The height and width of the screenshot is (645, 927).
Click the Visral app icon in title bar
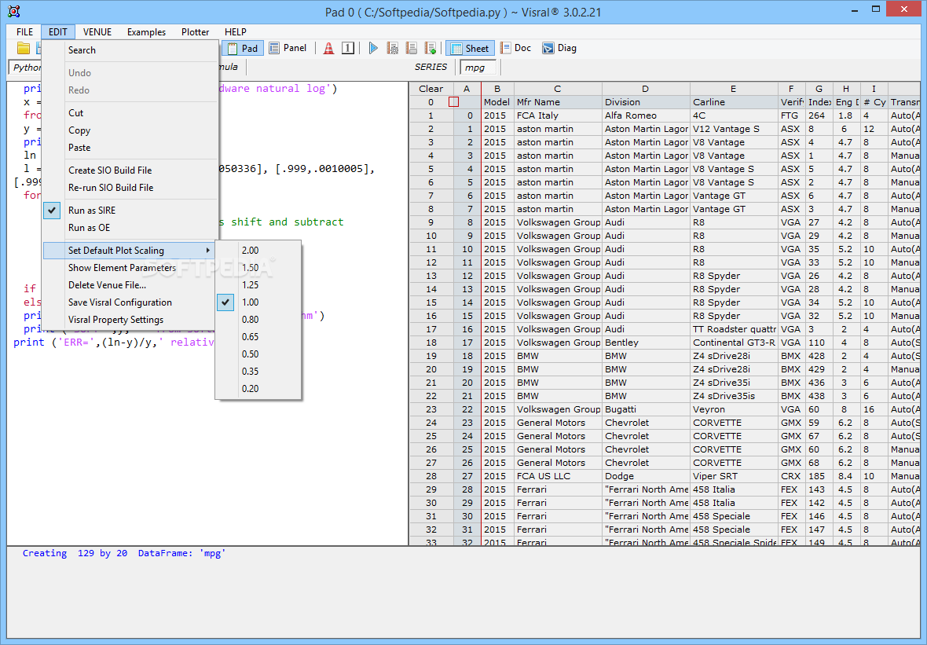(13, 11)
